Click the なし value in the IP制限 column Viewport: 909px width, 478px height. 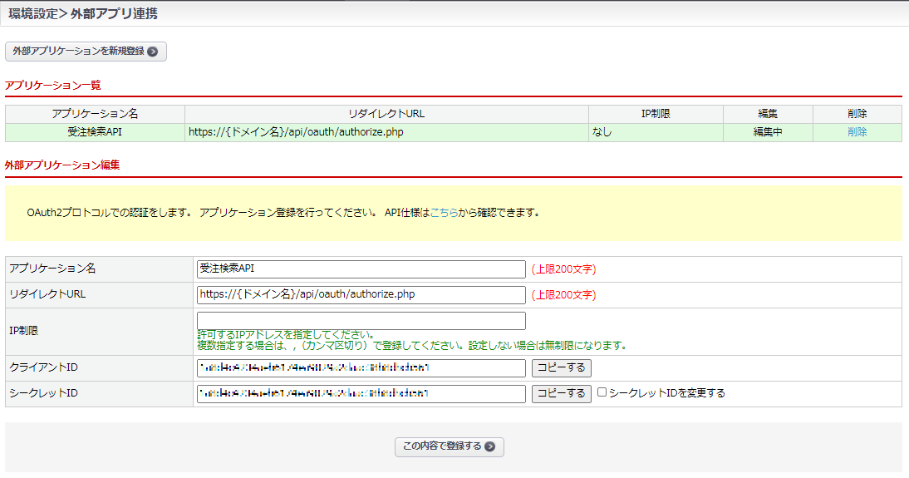tap(602, 132)
